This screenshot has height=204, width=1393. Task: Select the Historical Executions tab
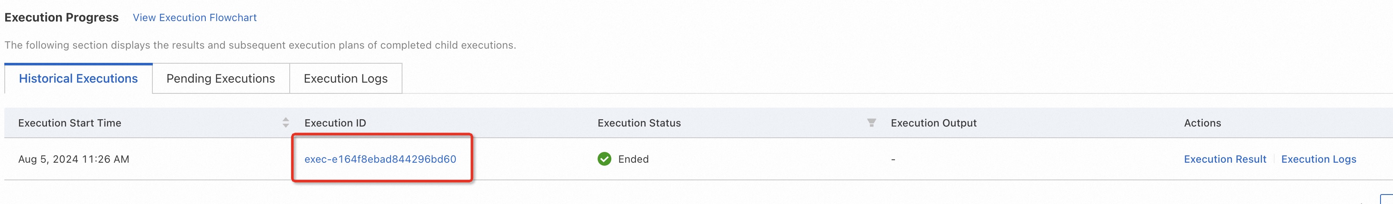78,78
